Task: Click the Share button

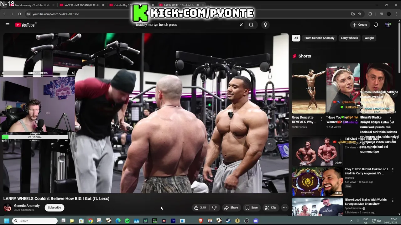Action: (231, 207)
